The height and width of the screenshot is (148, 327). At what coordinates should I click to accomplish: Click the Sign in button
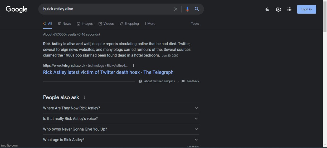click(x=307, y=9)
